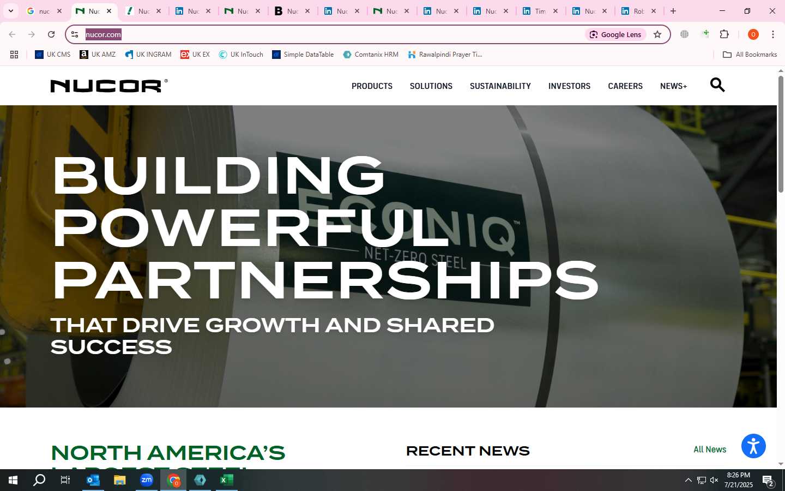Close the Google search tab
The image size is (785, 491).
coord(59,11)
